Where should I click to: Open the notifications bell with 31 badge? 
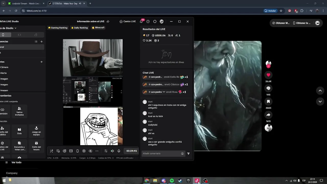pos(141,21)
